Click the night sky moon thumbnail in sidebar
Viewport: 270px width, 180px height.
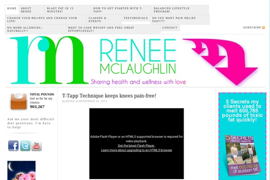coord(22,171)
